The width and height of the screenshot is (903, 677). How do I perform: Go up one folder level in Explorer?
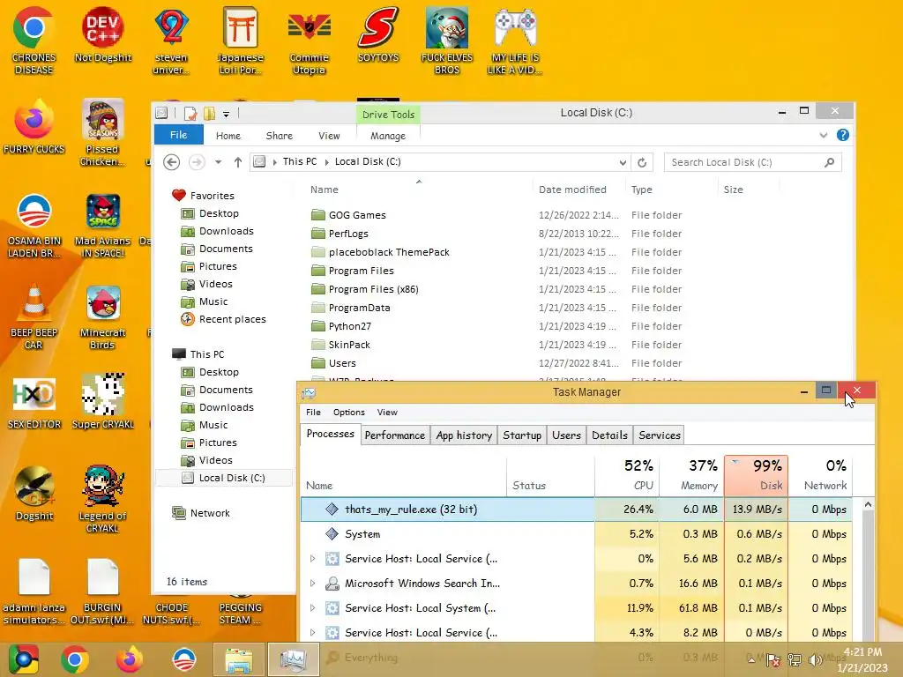tap(238, 162)
